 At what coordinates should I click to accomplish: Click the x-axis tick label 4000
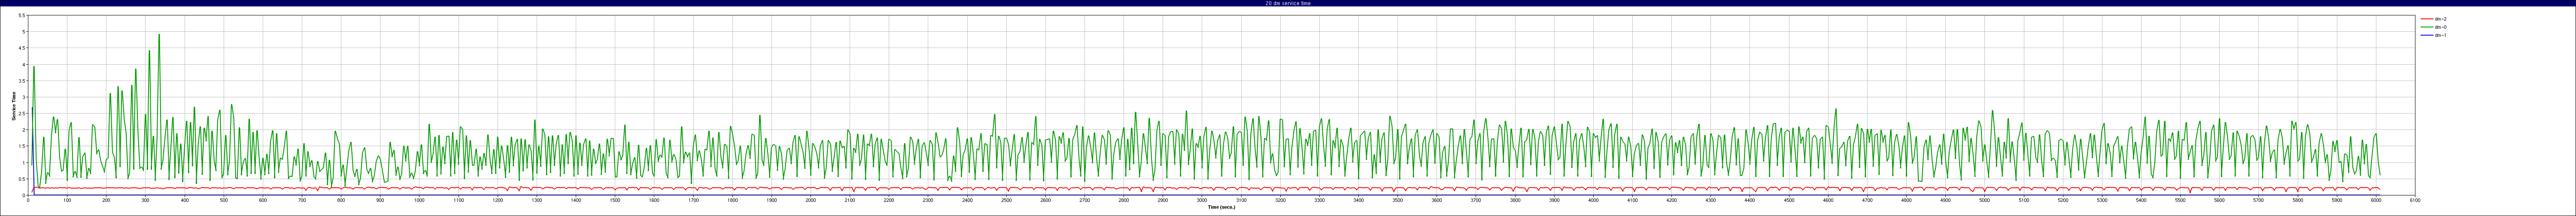[x=1593, y=200]
